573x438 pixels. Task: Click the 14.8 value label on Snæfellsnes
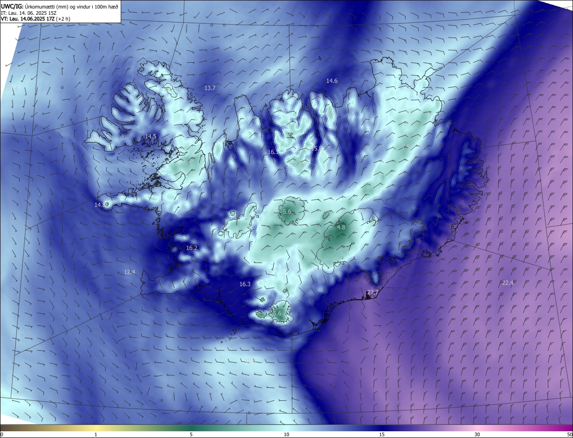pyautogui.click(x=100, y=205)
